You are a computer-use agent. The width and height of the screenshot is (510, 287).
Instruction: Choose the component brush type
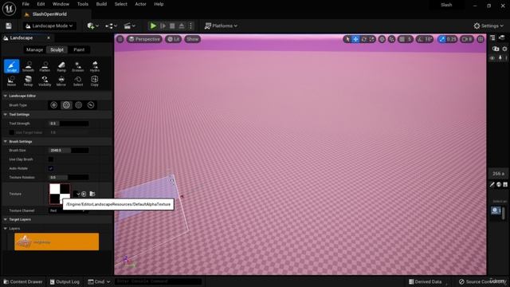pyautogui.click(x=91, y=105)
